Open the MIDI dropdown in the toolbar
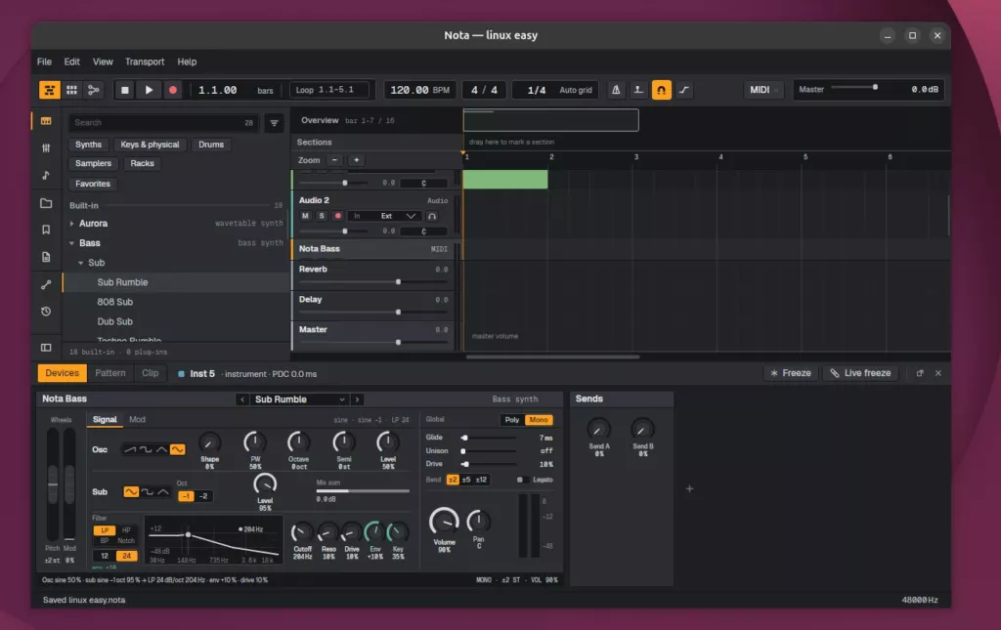This screenshot has width=1001, height=630. pos(763,90)
